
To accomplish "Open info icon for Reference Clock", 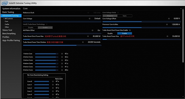I will [88, 13].
